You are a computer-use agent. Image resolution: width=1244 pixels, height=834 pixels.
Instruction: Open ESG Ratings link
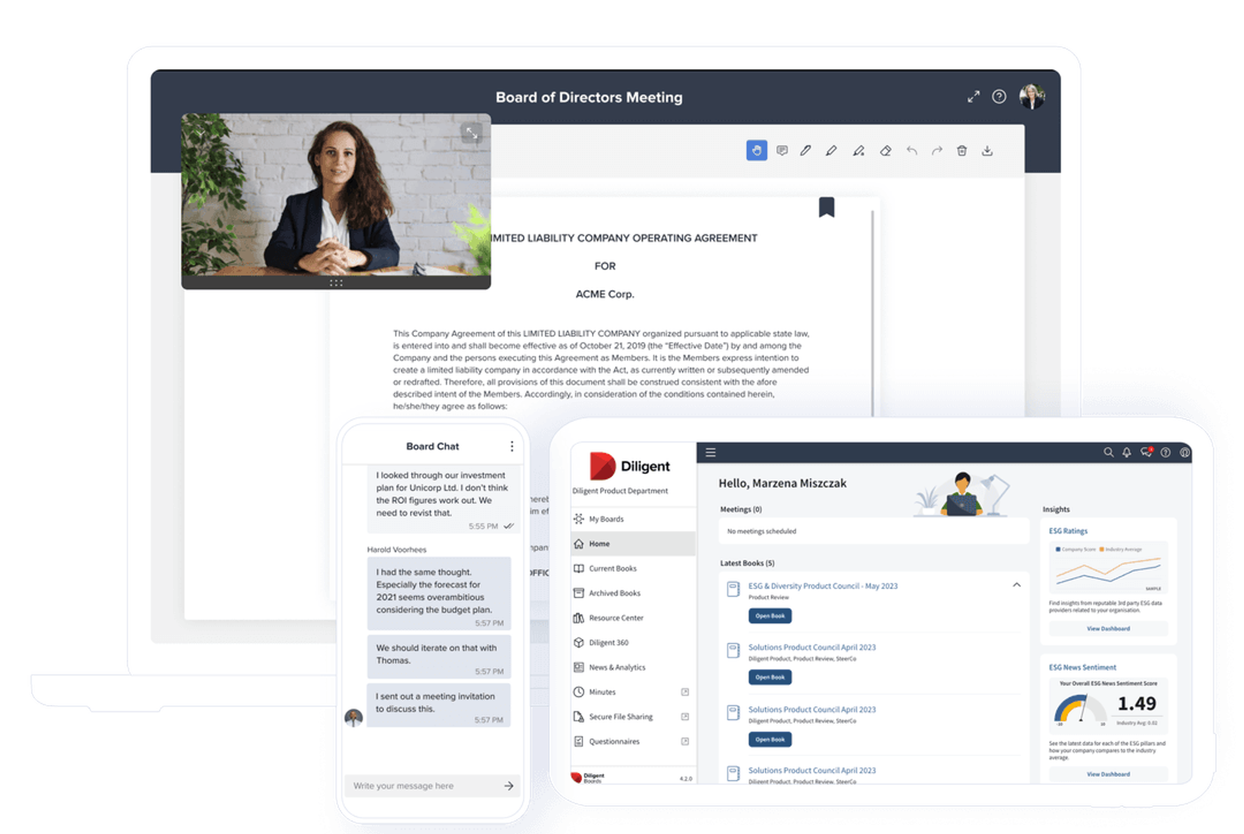(x=1067, y=531)
